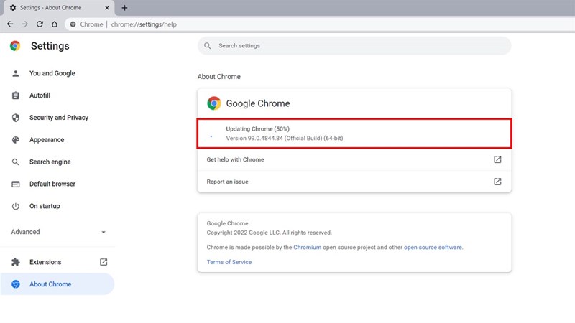
Task: Click the person icon for You and Google
Action: 15,73
